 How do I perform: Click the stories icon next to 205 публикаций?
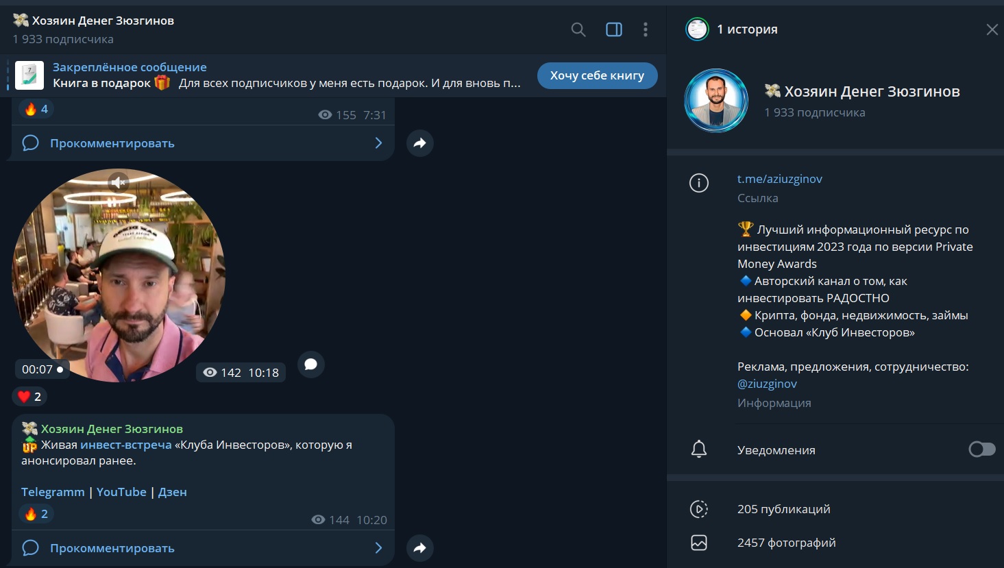pos(699,509)
